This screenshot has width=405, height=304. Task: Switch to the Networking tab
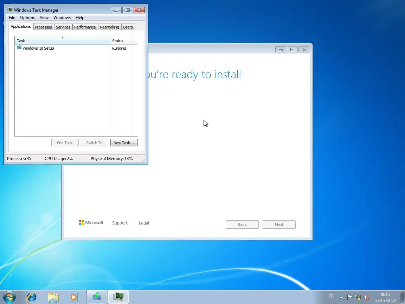click(x=110, y=27)
